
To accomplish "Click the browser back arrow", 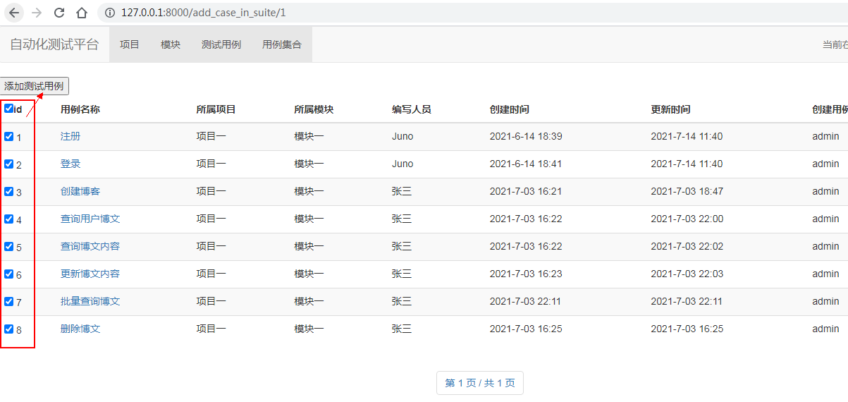I will click(x=14, y=13).
